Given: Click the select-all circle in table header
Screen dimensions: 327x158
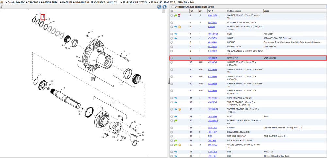Looking at the screenshot, I should click(x=172, y=11).
